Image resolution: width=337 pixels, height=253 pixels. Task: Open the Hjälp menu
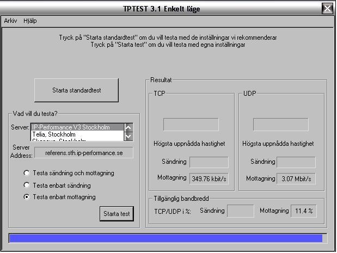pos(30,21)
